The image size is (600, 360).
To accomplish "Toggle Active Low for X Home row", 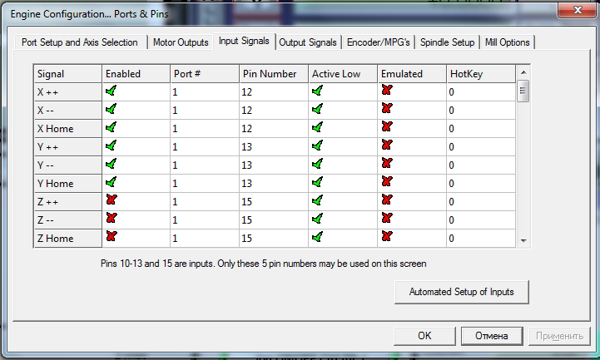I will tap(317, 128).
